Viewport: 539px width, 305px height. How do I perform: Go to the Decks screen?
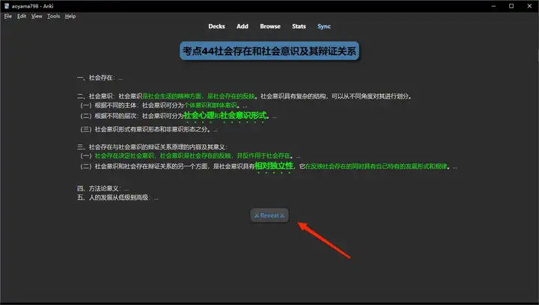point(216,26)
